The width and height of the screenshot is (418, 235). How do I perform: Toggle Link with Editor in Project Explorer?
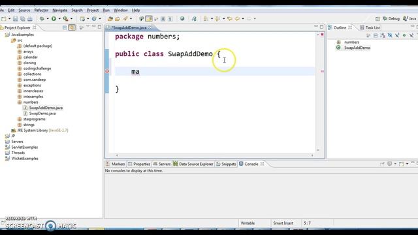(x=72, y=27)
